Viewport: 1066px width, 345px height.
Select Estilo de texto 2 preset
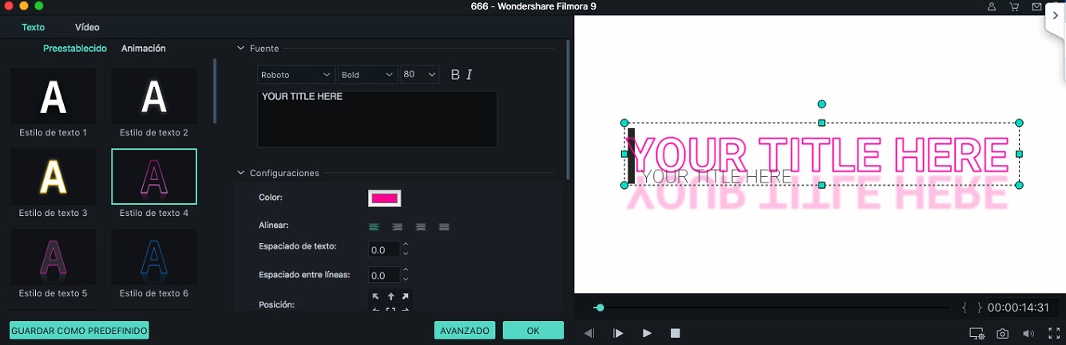click(154, 104)
